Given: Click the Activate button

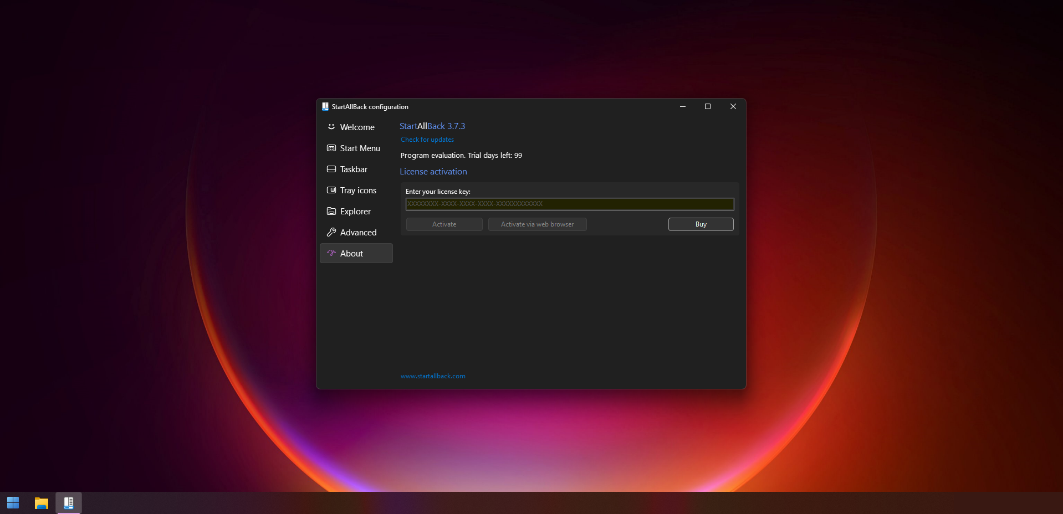Looking at the screenshot, I should (444, 224).
